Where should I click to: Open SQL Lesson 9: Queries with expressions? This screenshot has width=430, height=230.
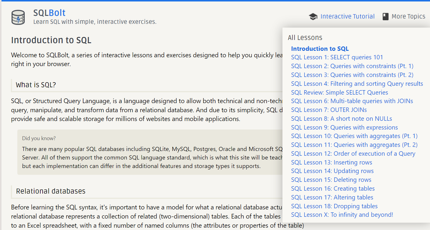344,127
